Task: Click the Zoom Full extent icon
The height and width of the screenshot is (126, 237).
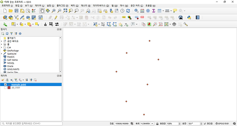Action: 65,11
